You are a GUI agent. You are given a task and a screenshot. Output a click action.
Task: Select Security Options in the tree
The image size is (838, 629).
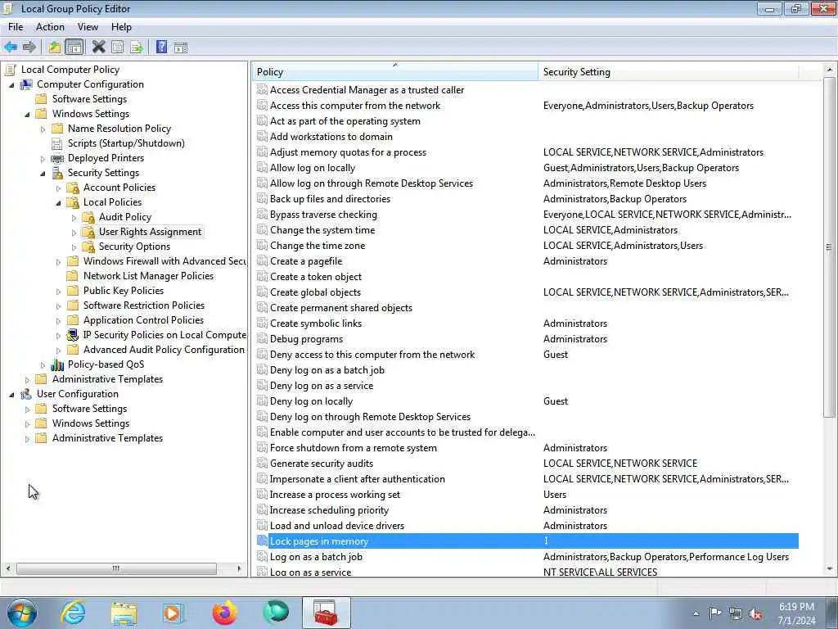click(x=134, y=247)
